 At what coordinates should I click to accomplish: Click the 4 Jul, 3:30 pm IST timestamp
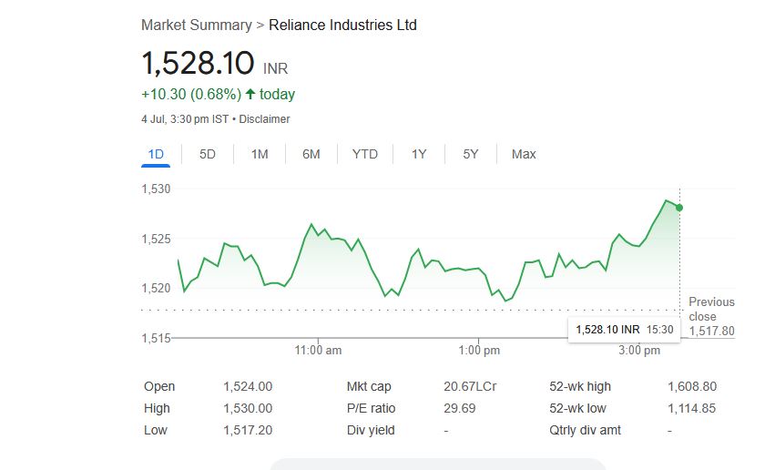(185, 119)
